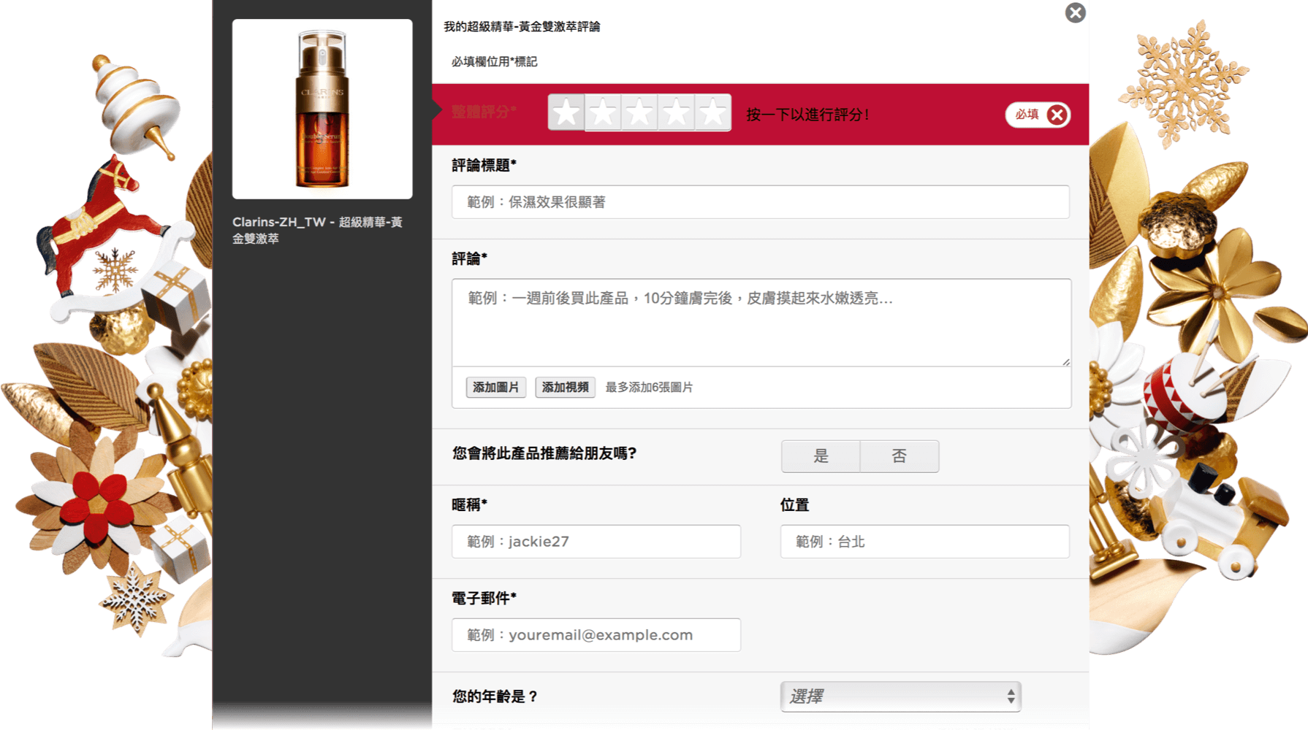Screen dimensions: 1308x730
Task: Rate two stars in overall rating
Action: coord(603,113)
